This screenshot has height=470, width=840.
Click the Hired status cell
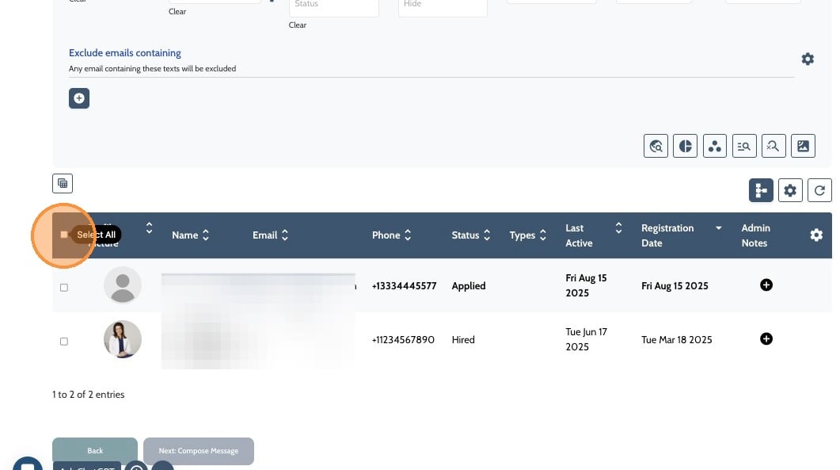[463, 340]
